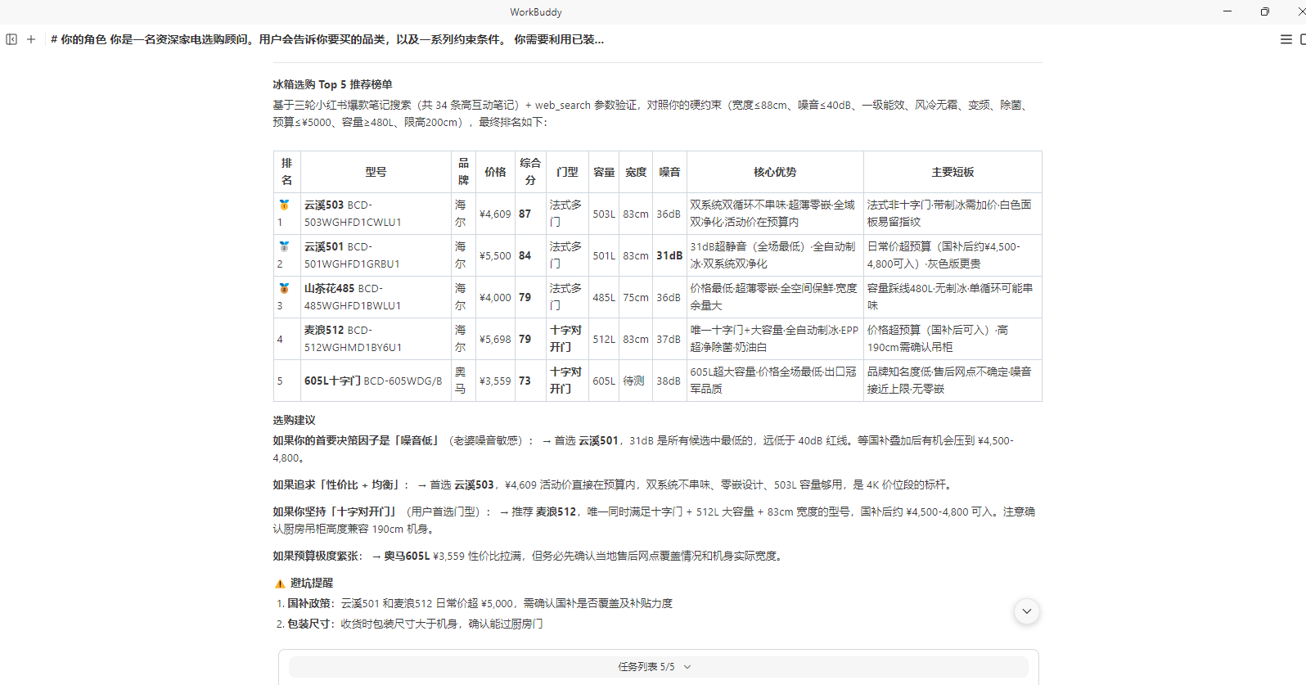Click the 37dB noise cell
This screenshot has height=685, width=1306.
pos(669,339)
